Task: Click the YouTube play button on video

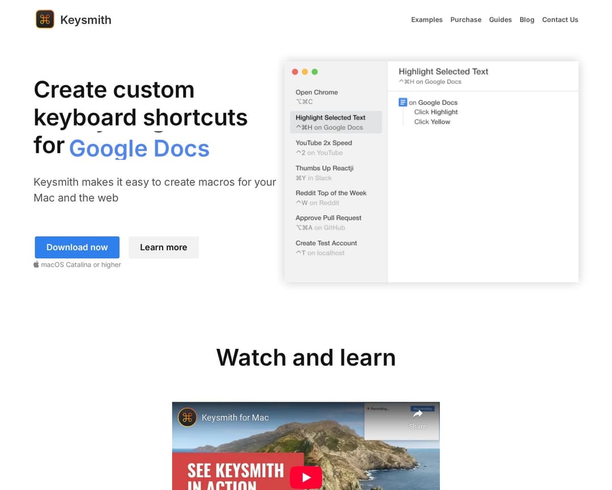Action: coord(306,478)
